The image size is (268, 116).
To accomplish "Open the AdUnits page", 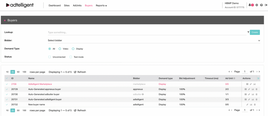I will (77, 5).
